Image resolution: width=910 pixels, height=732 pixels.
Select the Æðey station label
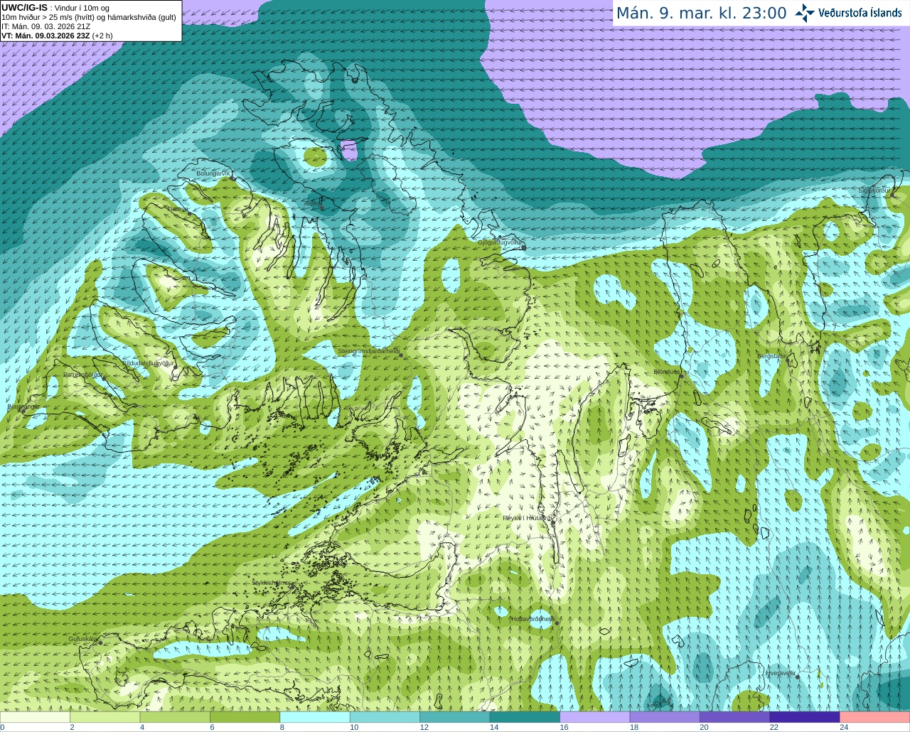(311, 203)
